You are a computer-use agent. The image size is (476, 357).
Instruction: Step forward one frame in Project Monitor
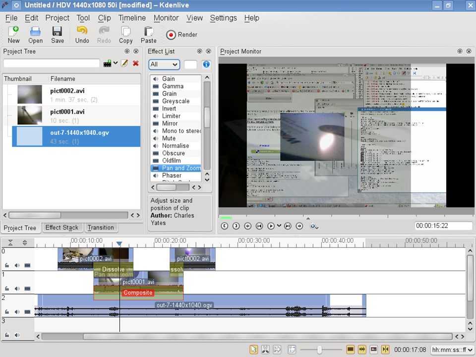[x=288, y=226]
